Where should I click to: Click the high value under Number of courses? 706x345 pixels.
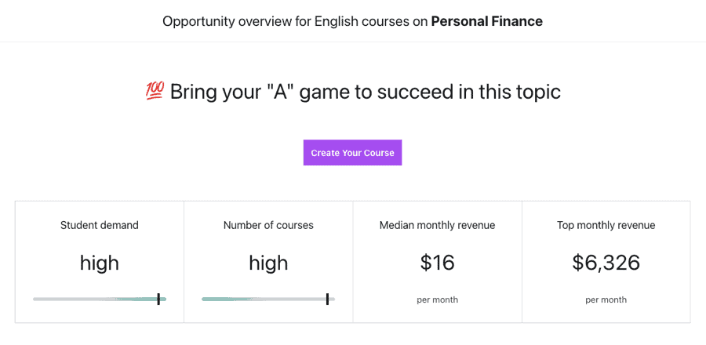coord(268,263)
